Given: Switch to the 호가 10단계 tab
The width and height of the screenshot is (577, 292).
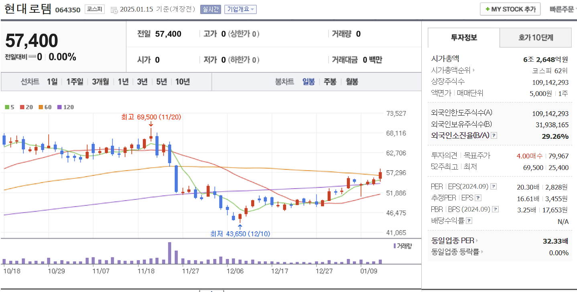Looking at the screenshot, I should pos(536,38).
